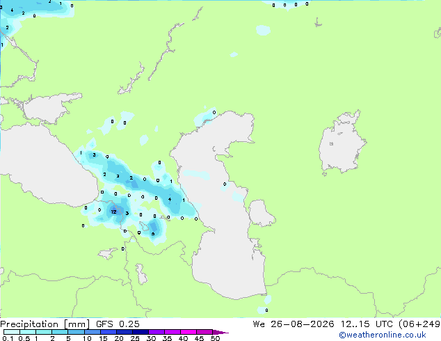Click the 'We 26-08-2026' date text
Screen dimensions: 441x341
(x=294, y=324)
